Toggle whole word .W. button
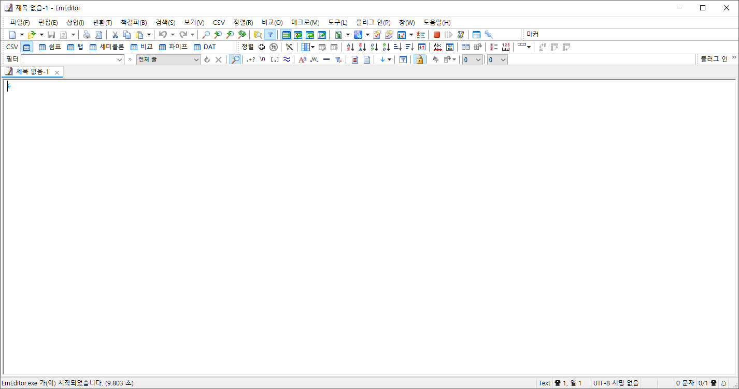 [314, 59]
